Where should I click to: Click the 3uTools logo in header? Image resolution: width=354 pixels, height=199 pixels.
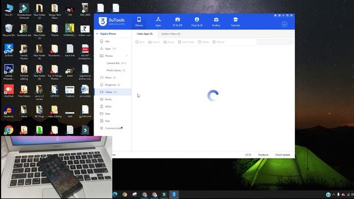(x=112, y=22)
